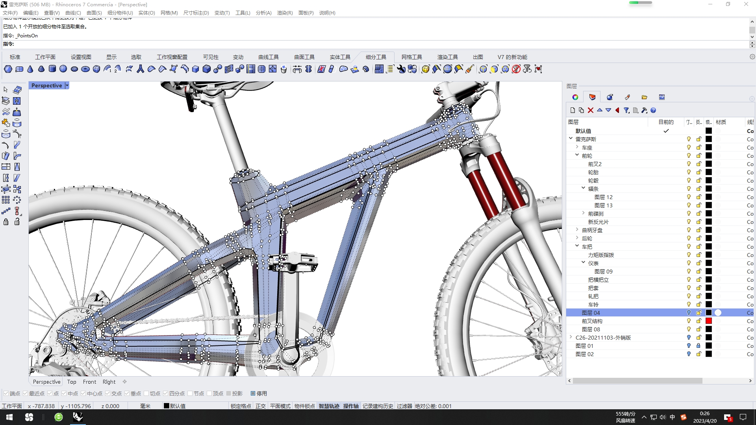Click the red color swatch of 前叉结构 layer

pos(708,321)
